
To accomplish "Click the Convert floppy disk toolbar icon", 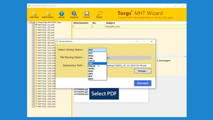I will tap(87, 15).
